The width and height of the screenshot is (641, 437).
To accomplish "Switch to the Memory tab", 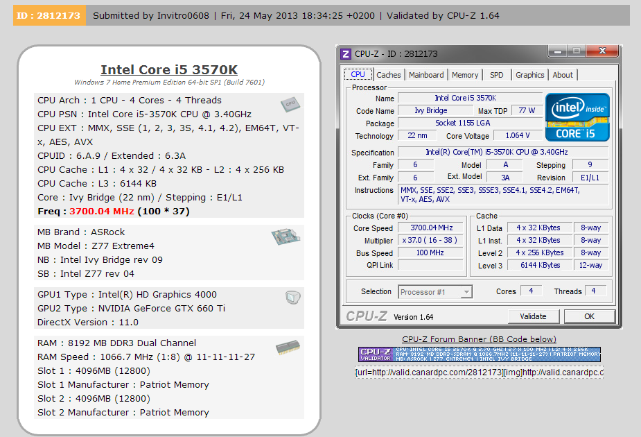I will (x=465, y=75).
